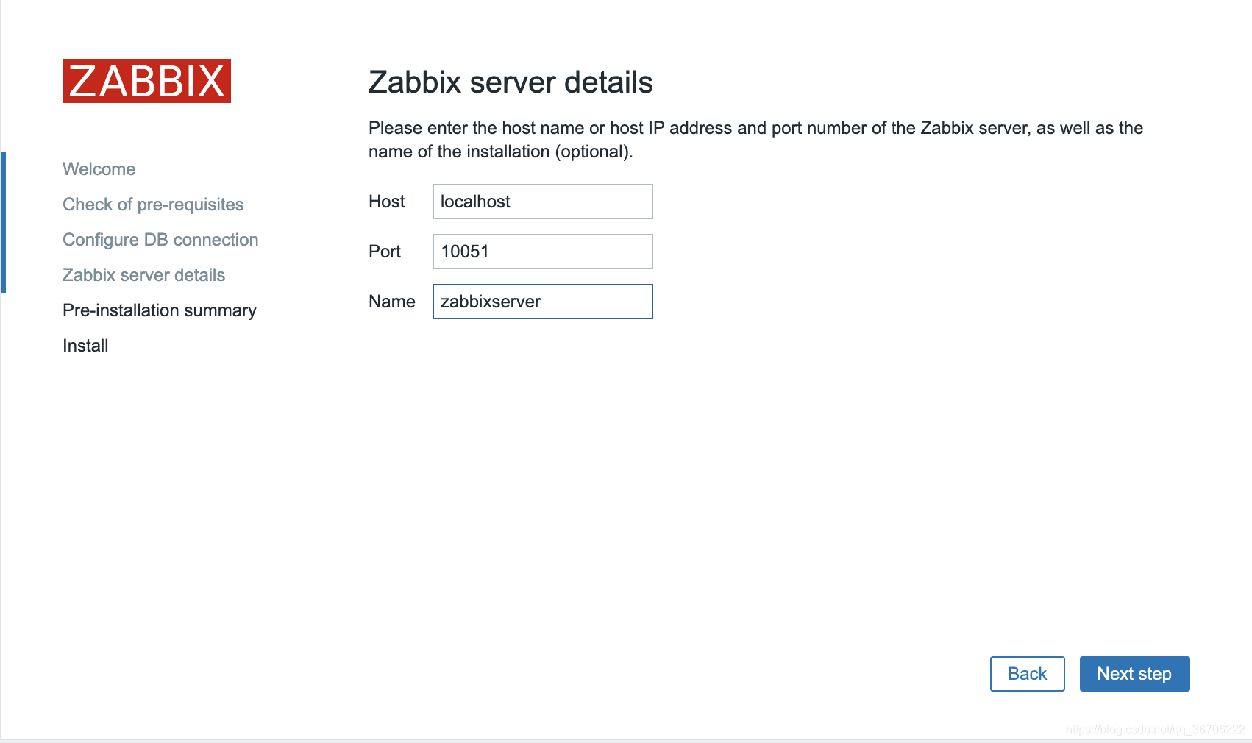The height and width of the screenshot is (743, 1252).
Task: Go back with the Back button
Action: tap(1028, 674)
